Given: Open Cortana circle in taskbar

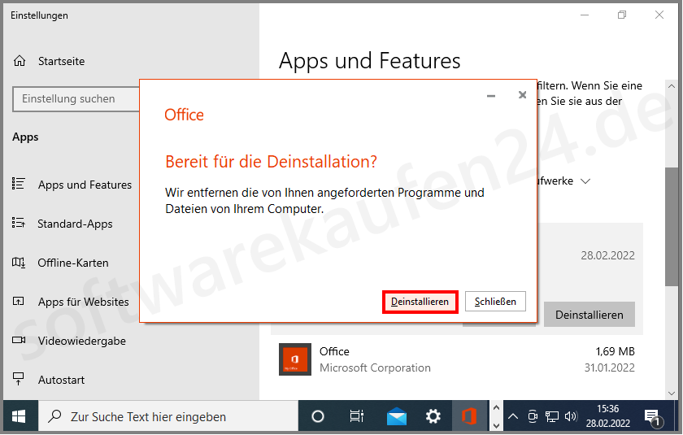Looking at the screenshot, I should pos(318,417).
